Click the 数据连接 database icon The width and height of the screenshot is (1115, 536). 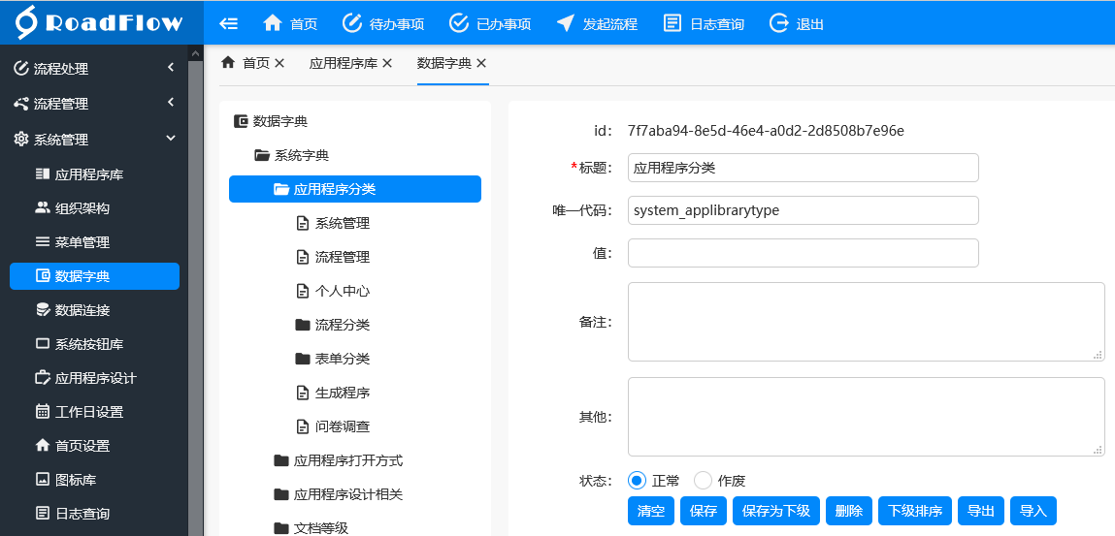click(x=43, y=309)
